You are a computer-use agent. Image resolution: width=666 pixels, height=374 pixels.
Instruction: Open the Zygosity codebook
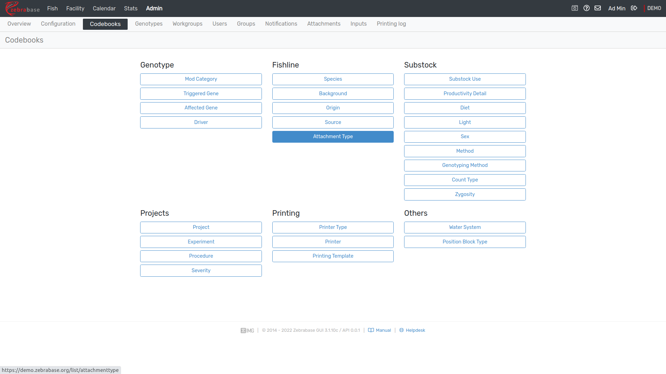point(465,195)
